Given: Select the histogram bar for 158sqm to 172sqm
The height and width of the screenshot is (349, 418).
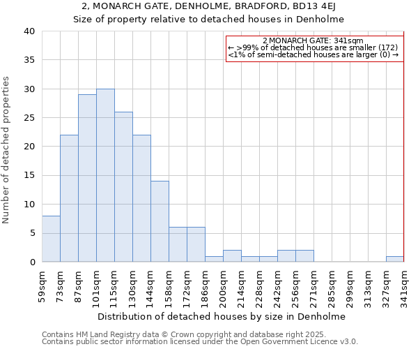Looking at the screenshot, I should 178,244.
